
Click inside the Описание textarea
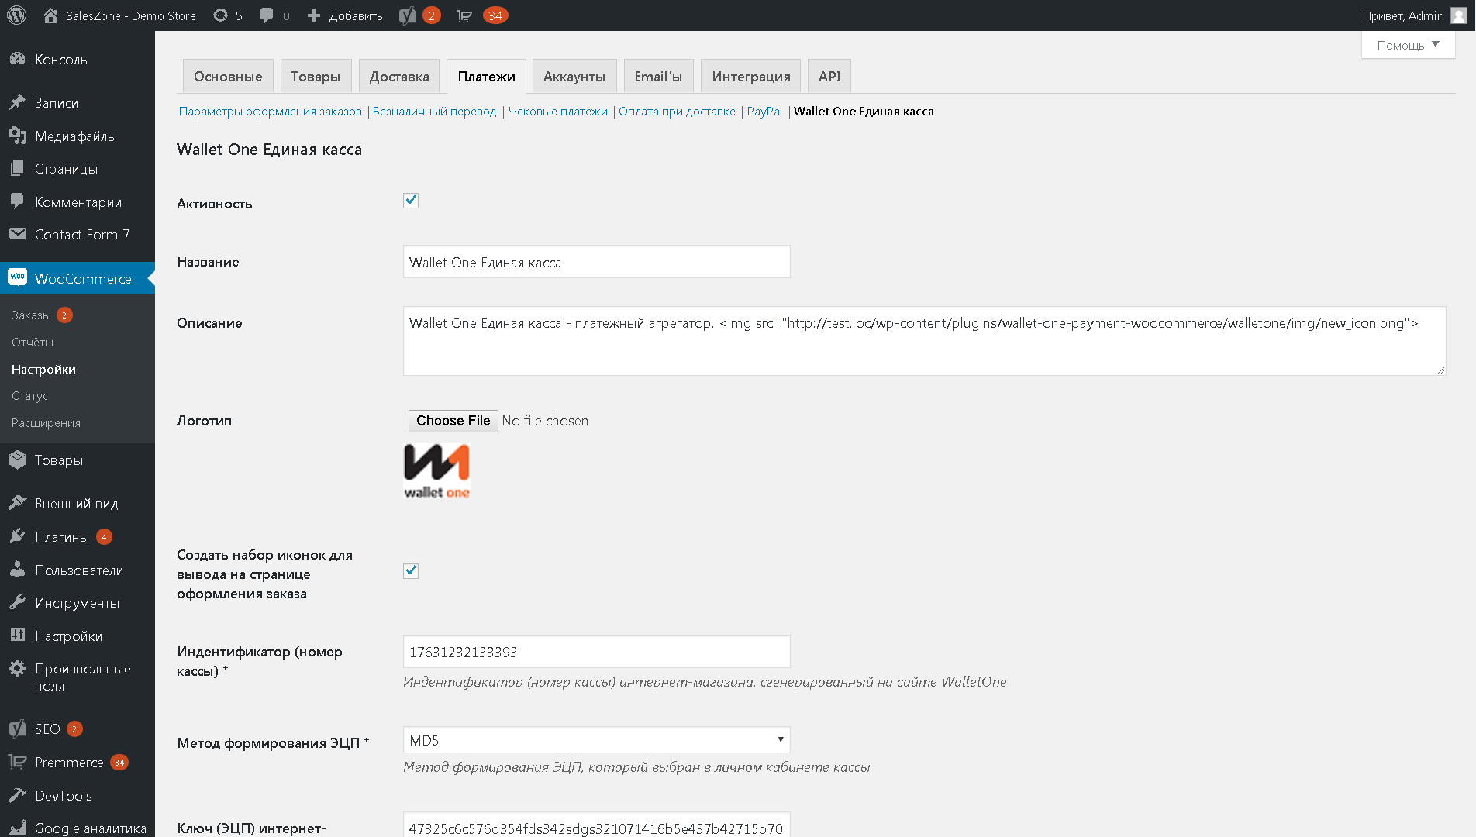click(924, 341)
